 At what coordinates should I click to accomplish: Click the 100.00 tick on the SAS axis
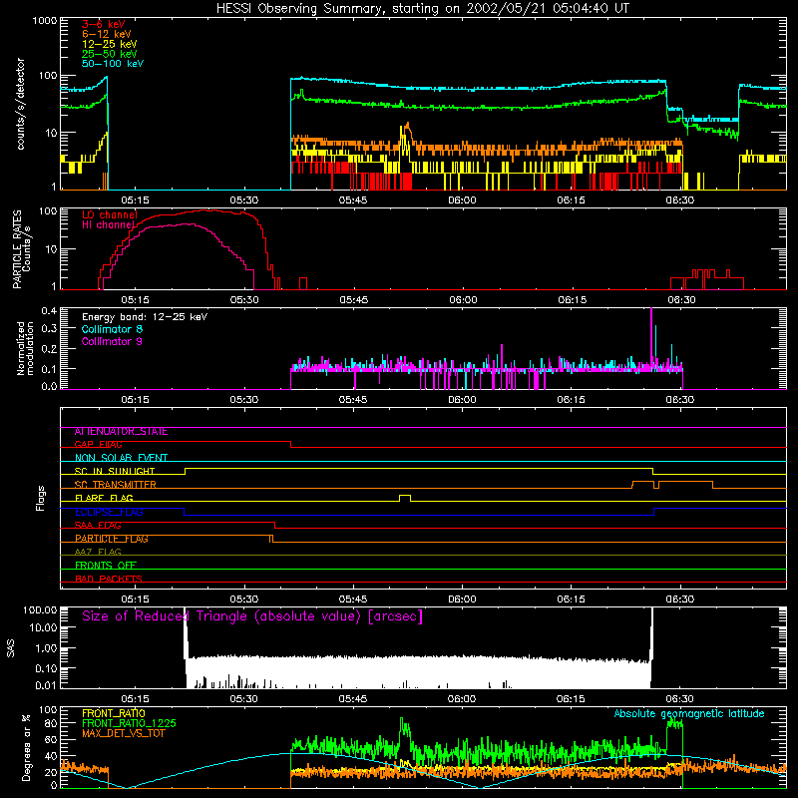click(x=40, y=609)
